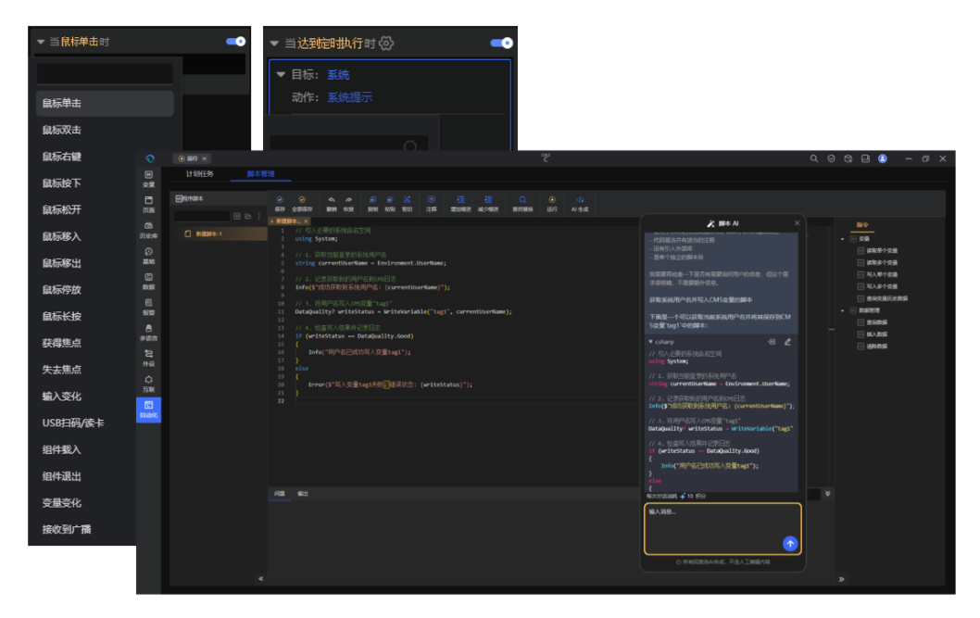Switch to the 计划任务 tab
The width and height of the screenshot is (980, 618).
[x=200, y=173]
